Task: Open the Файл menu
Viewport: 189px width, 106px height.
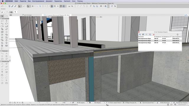Action: click(x=16, y=1)
